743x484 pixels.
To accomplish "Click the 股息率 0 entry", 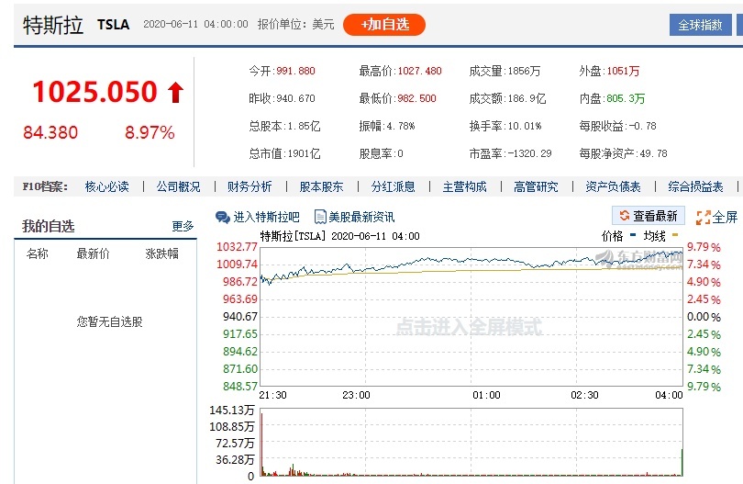I will point(381,153).
